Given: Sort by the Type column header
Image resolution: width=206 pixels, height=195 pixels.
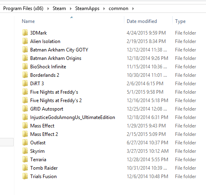Looking at the screenshot, I should 180,21.
